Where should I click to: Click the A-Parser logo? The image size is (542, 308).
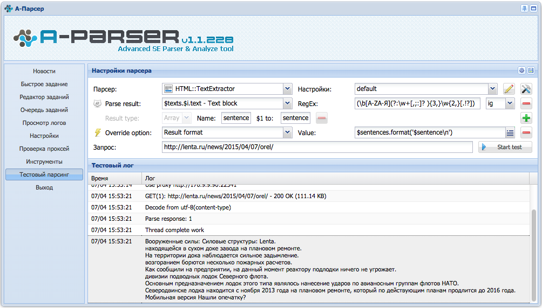(x=124, y=40)
